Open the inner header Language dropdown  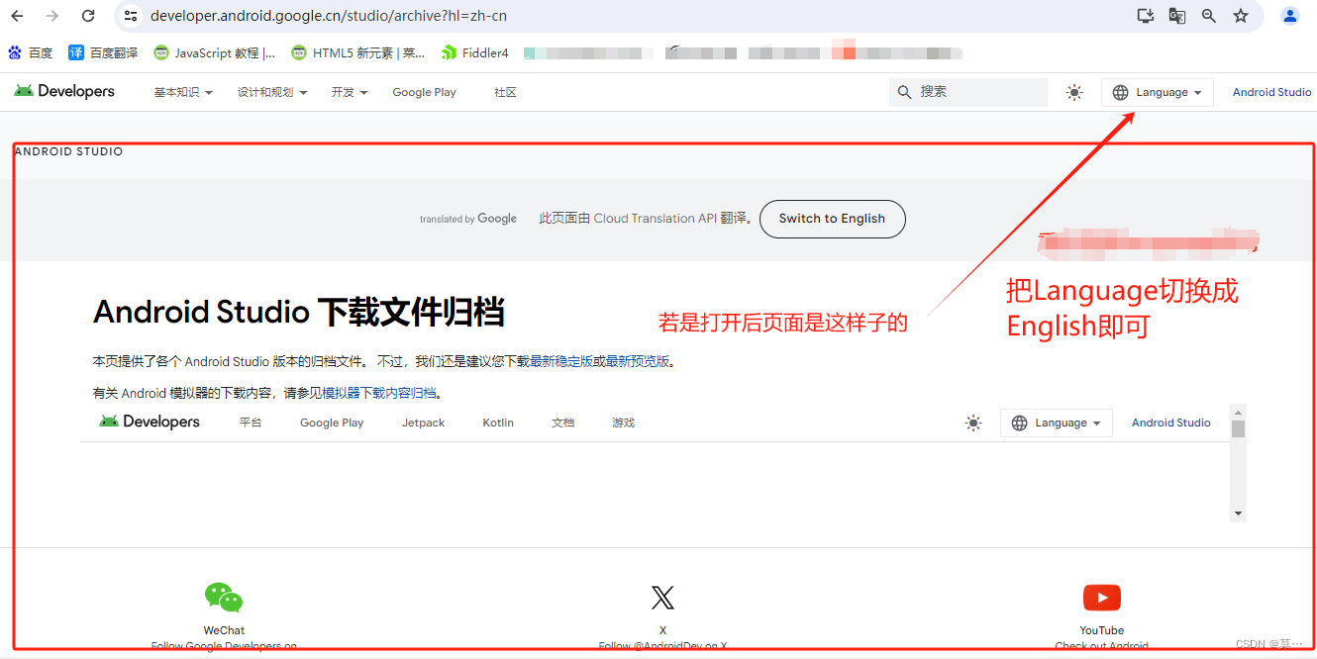pyautogui.click(x=1057, y=423)
